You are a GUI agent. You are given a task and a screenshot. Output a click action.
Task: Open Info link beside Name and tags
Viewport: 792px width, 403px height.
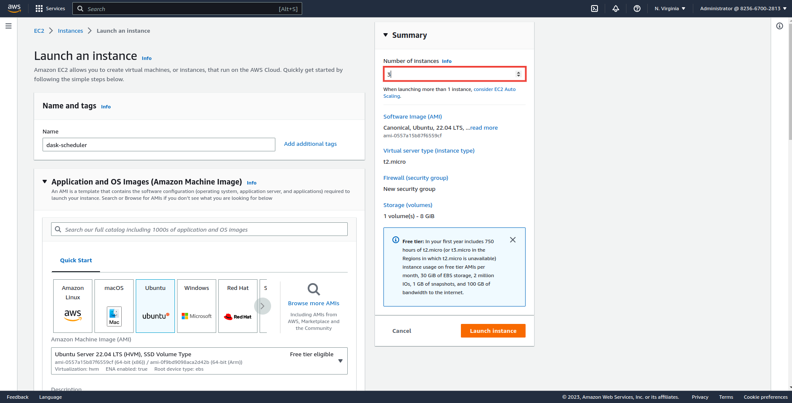coord(106,107)
